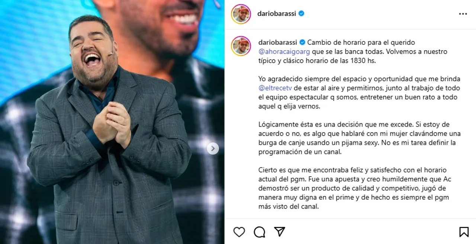This screenshot has width=476, height=244.
Task: Go to the next photo with the arrow
Action: (213, 148)
